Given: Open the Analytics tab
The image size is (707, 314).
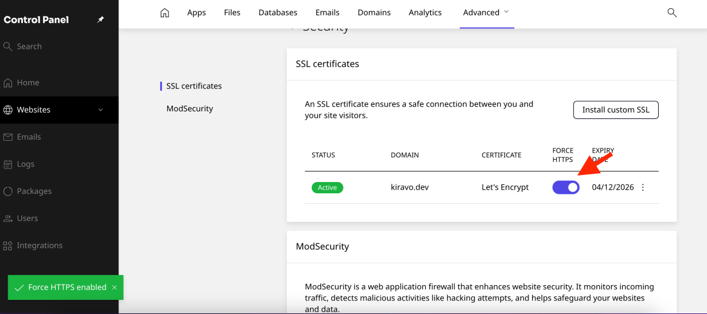Looking at the screenshot, I should (x=425, y=13).
